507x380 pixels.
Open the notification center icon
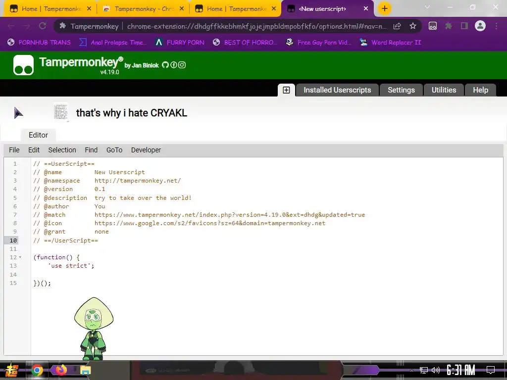(491, 370)
